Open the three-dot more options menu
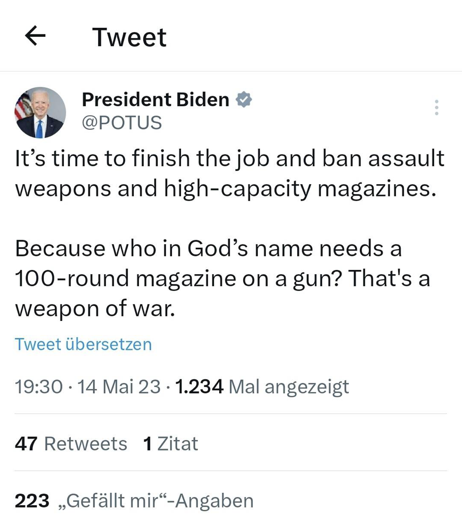The width and height of the screenshot is (462, 524). coord(436,108)
